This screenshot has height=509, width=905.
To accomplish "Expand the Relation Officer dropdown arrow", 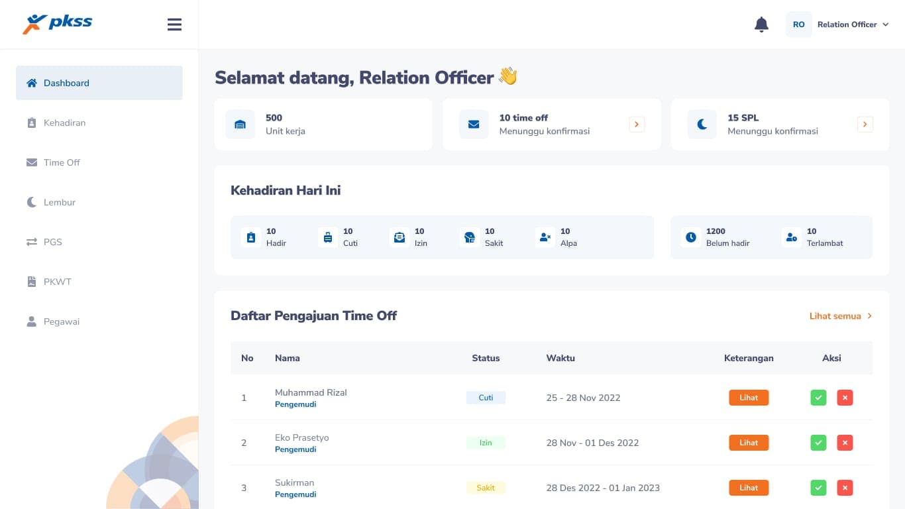I will pos(885,25).
